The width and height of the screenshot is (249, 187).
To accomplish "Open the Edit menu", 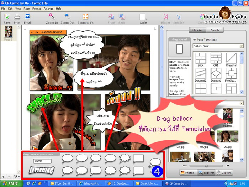I will (10, 9).
